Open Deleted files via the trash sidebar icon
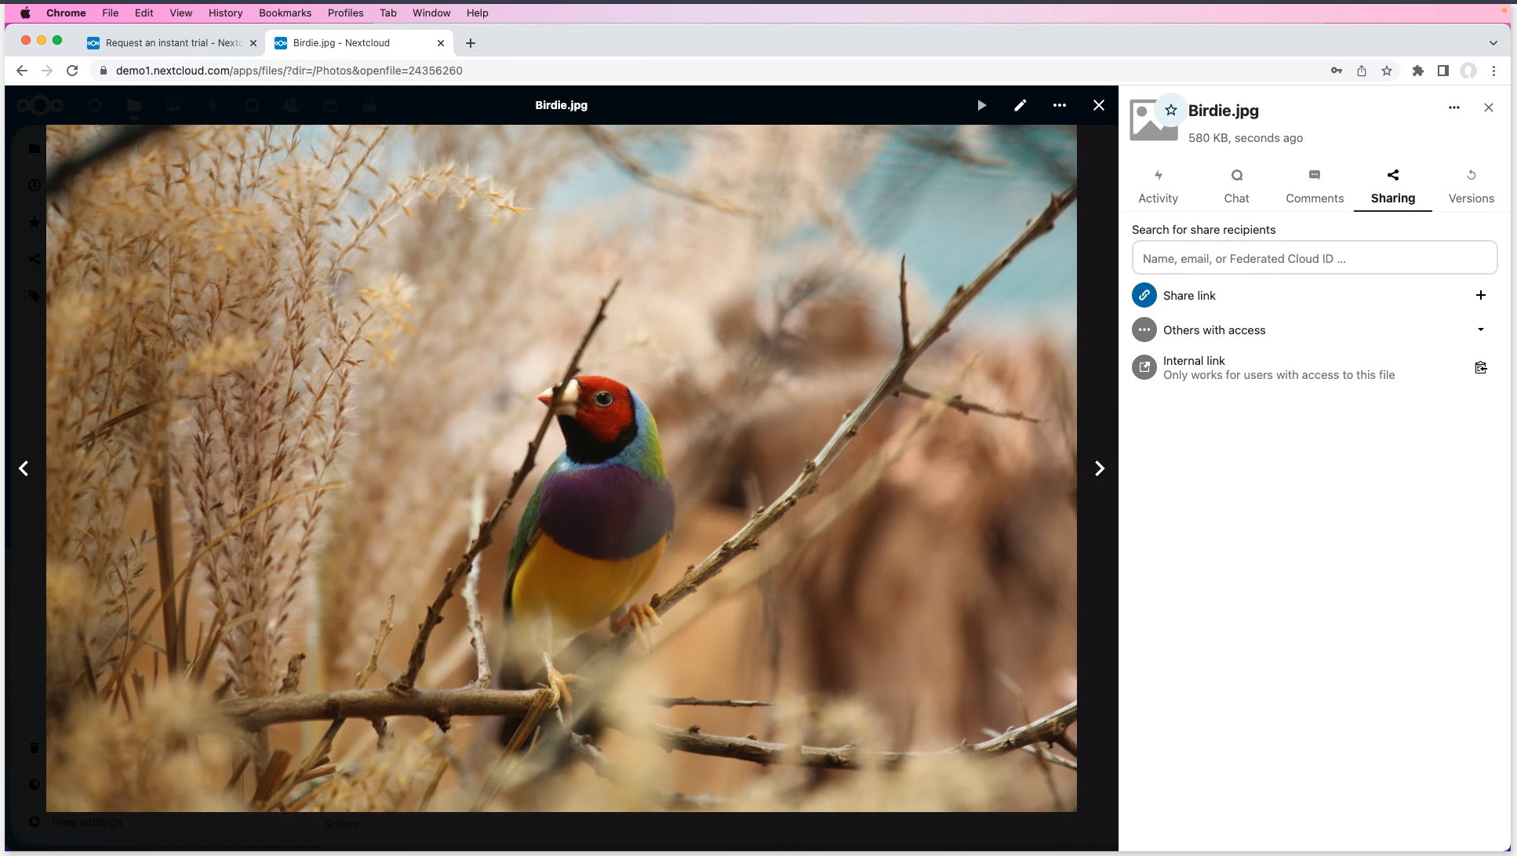Screen dimensions: 1517x856 [x=34, y=748]
